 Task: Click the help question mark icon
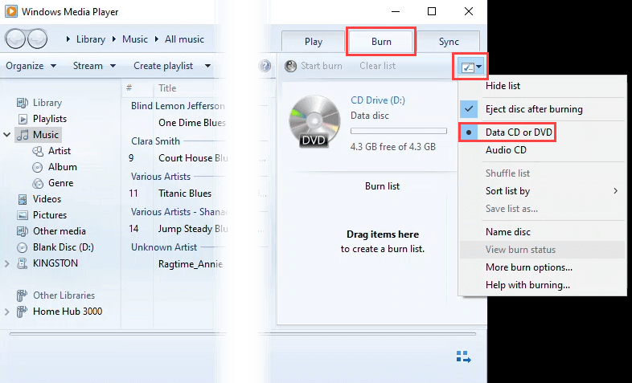click(x=265, y=66)
